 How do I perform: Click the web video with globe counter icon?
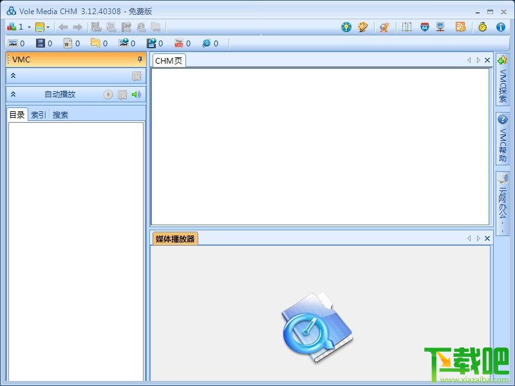[x=151, y=43]
